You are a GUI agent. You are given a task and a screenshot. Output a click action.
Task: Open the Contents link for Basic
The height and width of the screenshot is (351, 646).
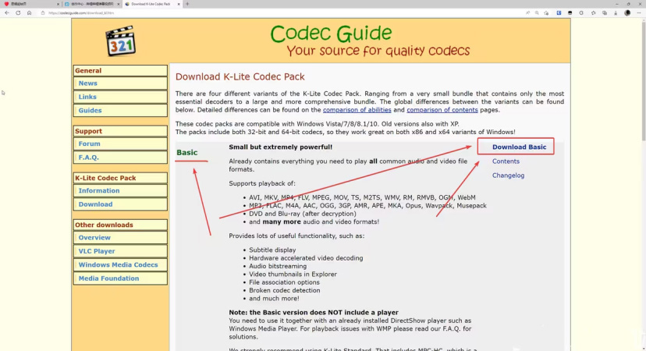[506, 161]
